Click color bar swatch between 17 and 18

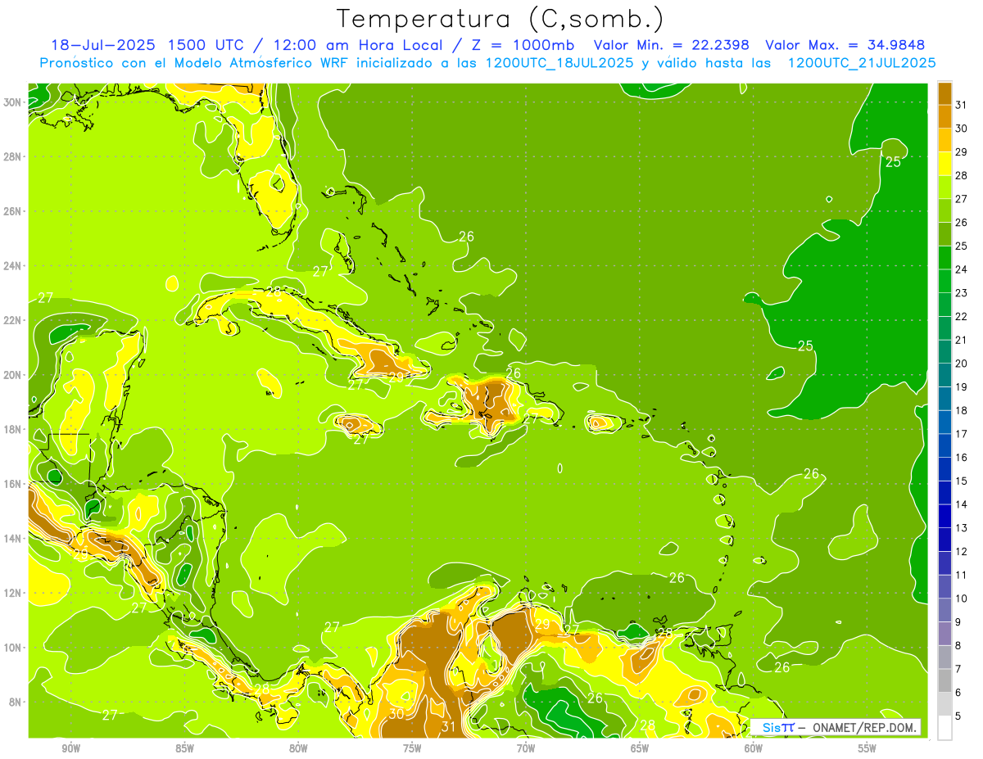(944, 422)
